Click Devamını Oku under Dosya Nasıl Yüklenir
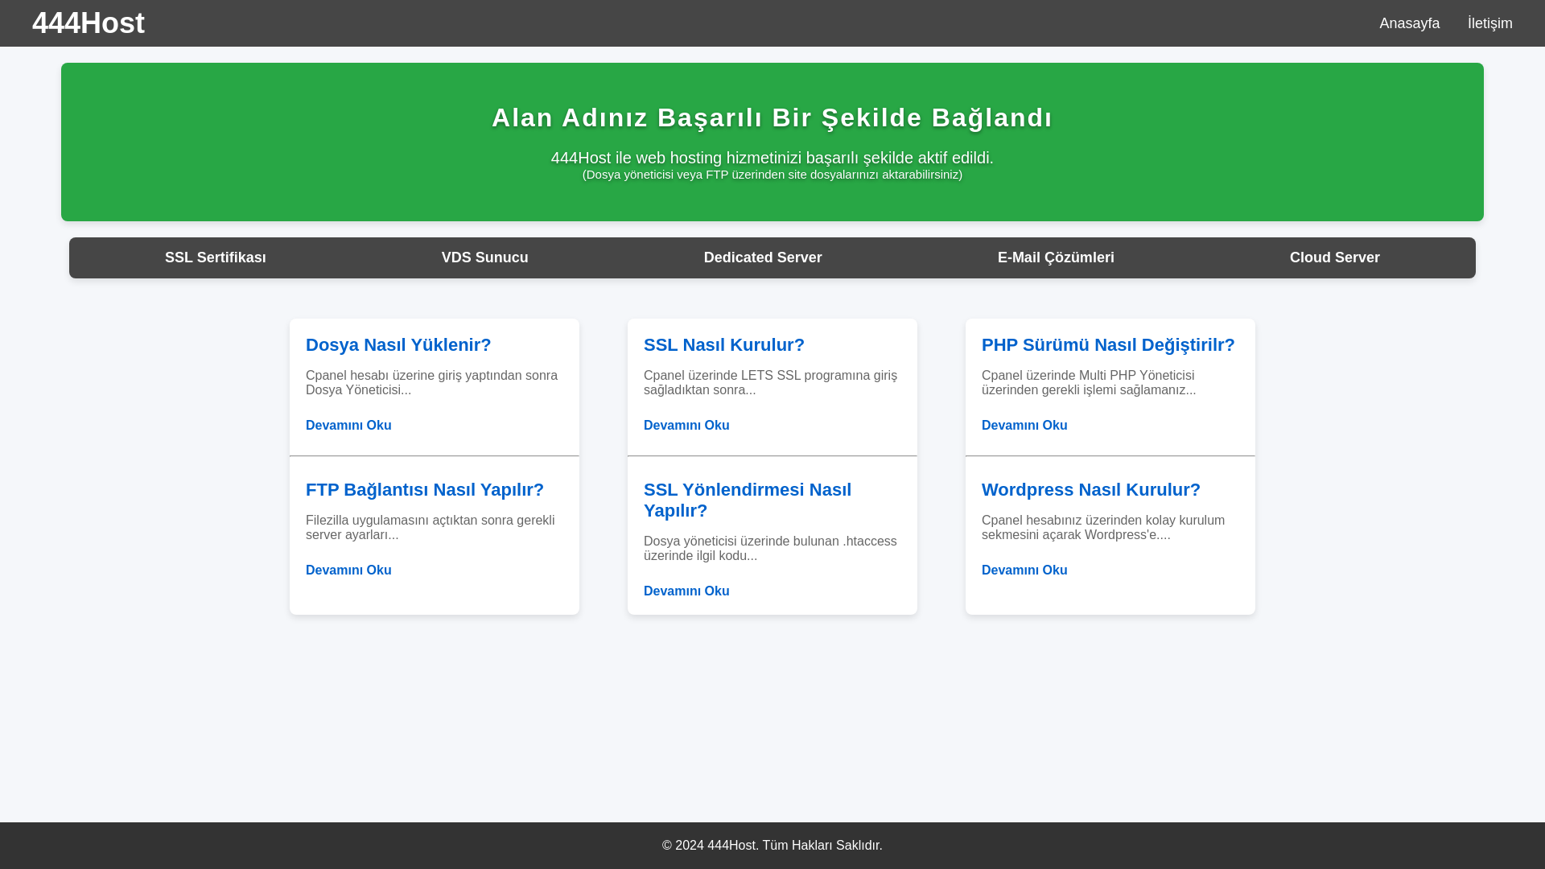 pyautogui.click(x=348, y=425)
